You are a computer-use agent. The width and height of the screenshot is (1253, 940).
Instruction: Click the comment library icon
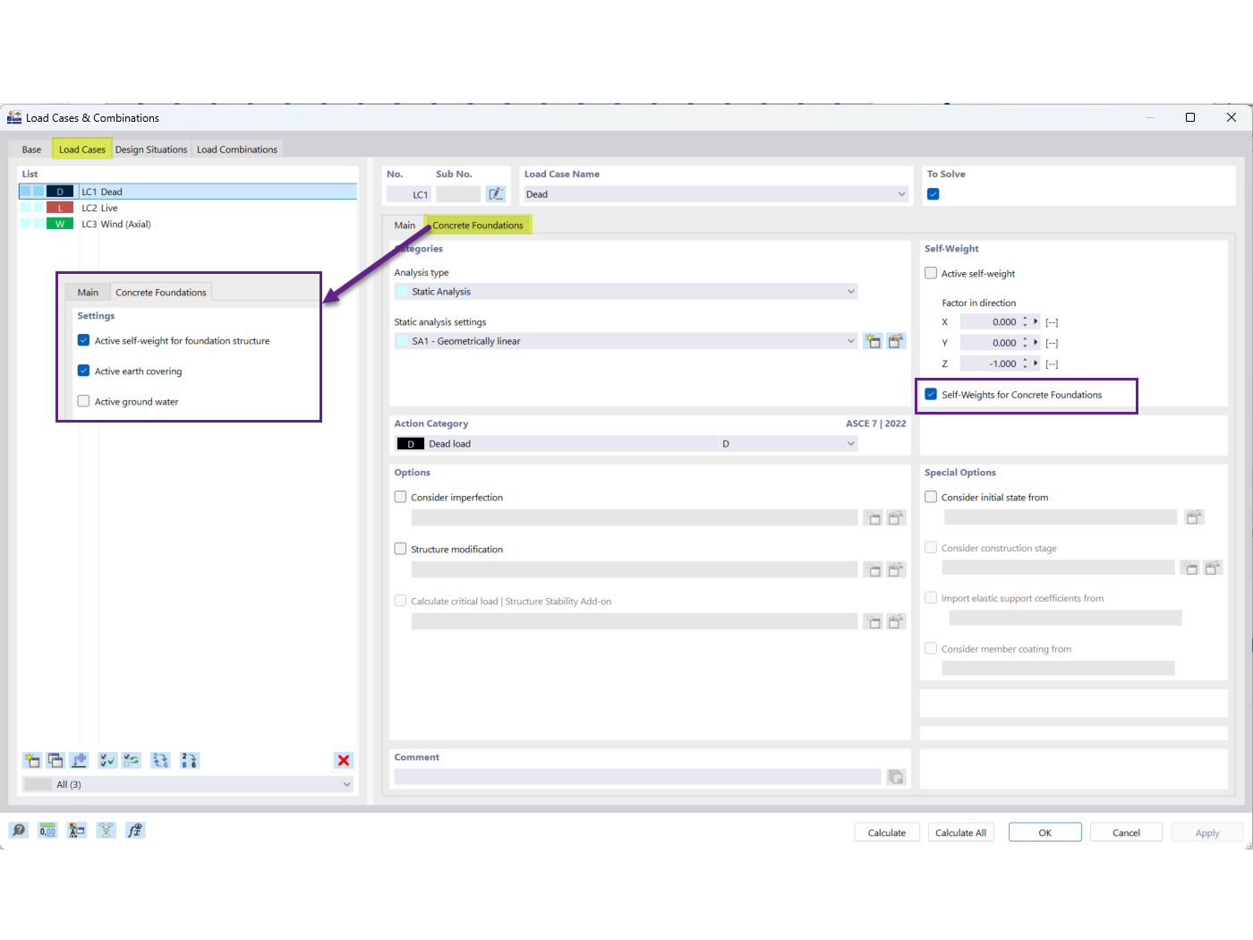point(896,776)
